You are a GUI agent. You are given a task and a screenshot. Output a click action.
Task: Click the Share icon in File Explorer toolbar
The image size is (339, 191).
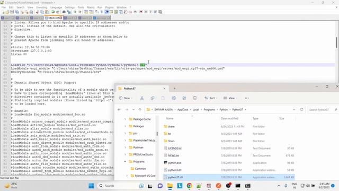click(x=184, y=98)
